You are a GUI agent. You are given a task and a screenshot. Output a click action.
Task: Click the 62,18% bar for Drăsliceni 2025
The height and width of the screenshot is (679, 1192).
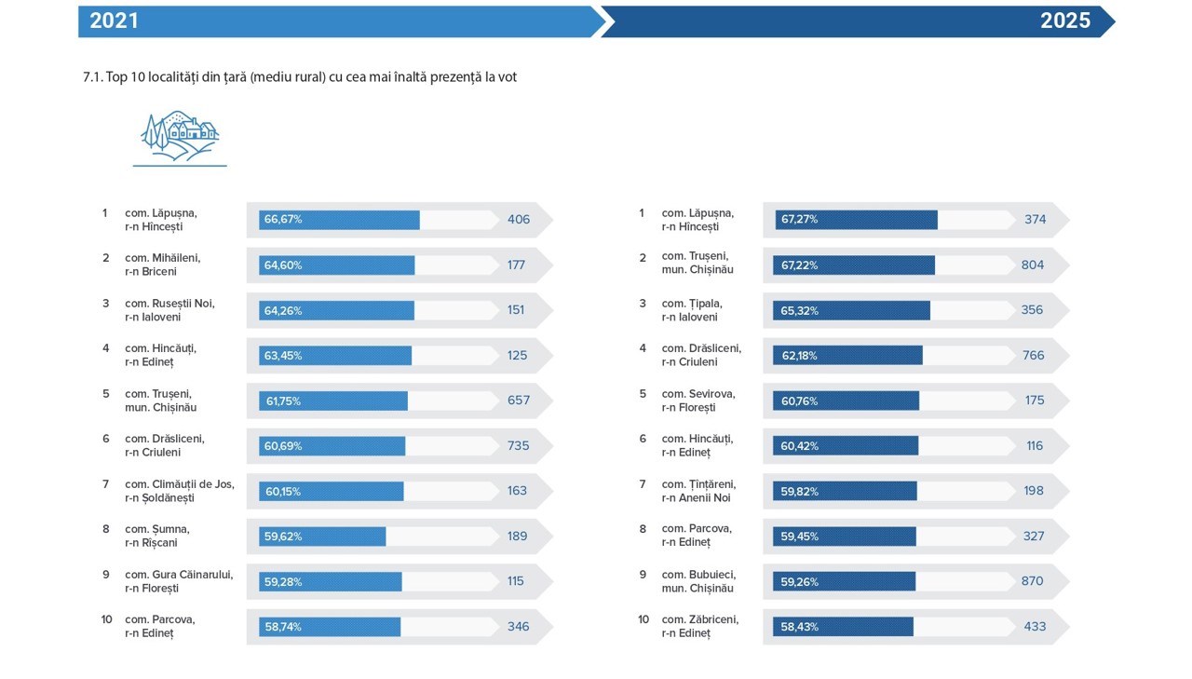click(847, 356)
